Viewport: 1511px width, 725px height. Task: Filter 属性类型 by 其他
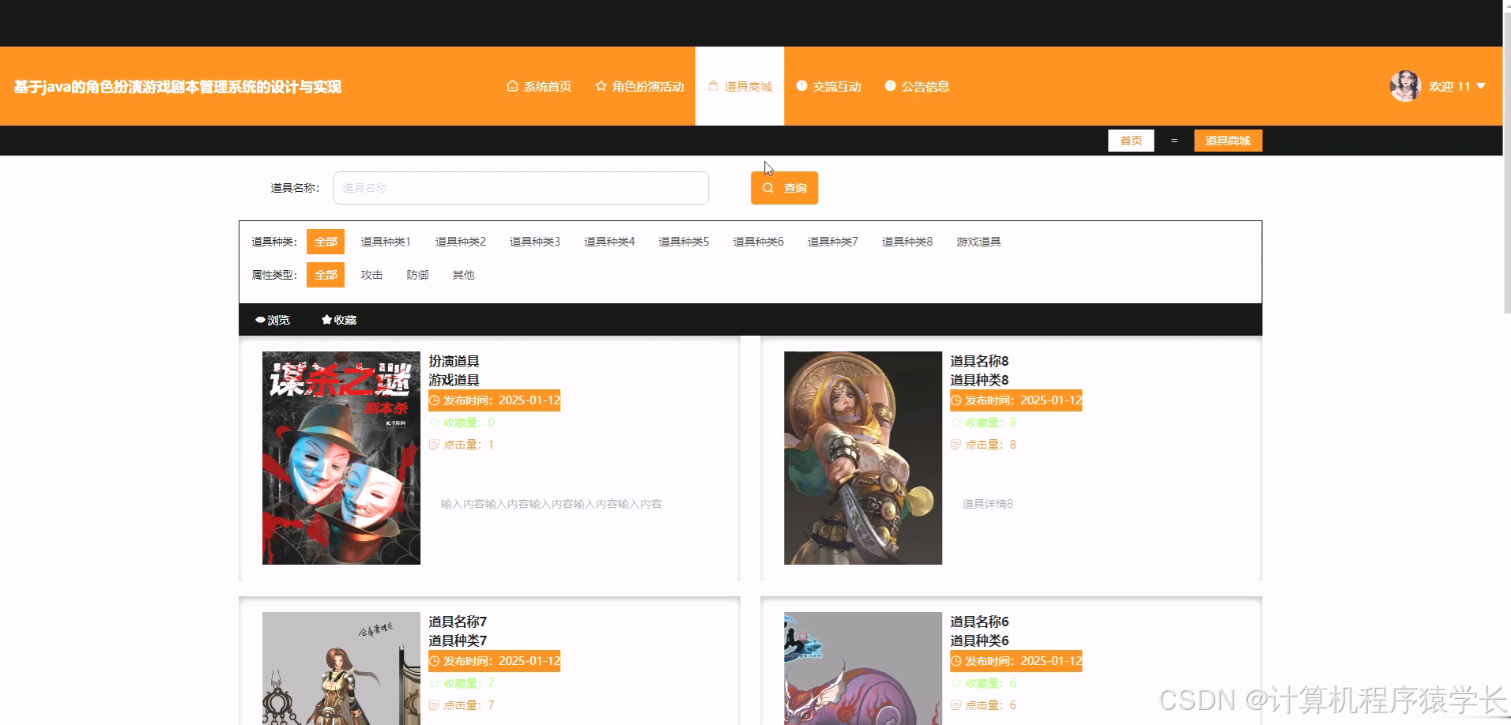pyautogui.click(x=463, y=275)
